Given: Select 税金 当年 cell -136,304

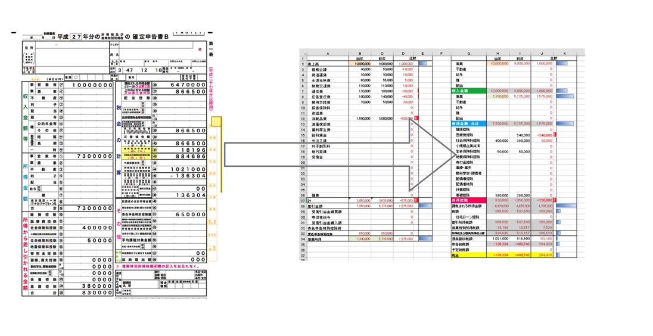Looking at the screenshot, I should click(497, 255).
